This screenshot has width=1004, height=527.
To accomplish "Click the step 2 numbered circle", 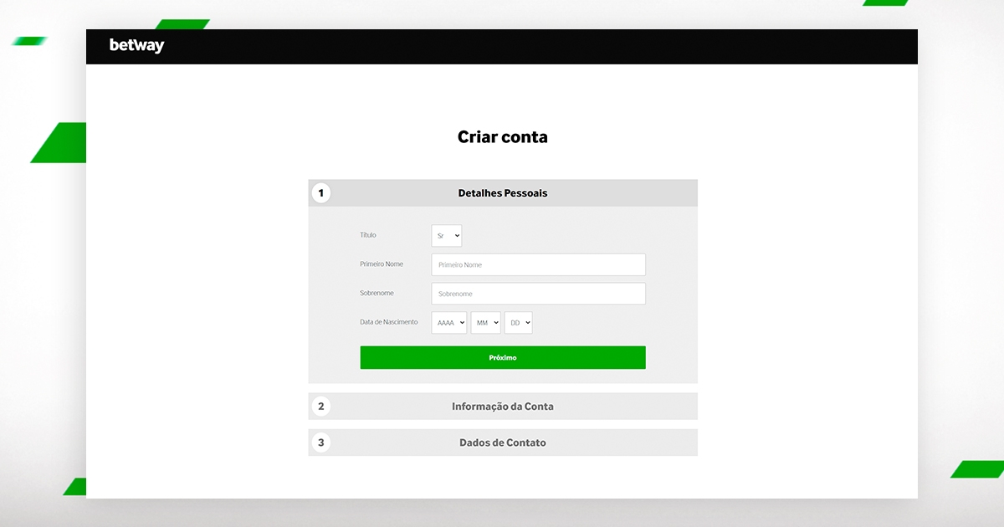I will pos(321,406).
